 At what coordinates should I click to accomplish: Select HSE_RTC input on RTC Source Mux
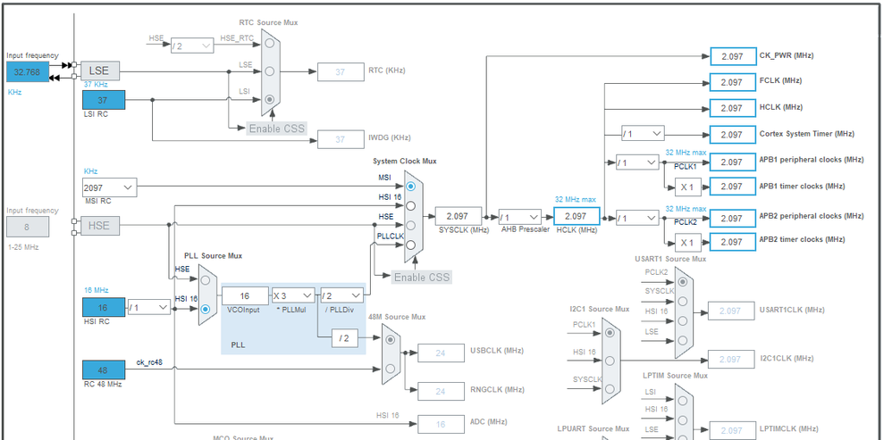(270, 44)
